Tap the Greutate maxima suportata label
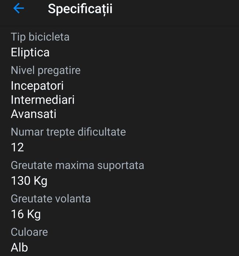This screenshot has height=256, width=239. [77, 165]
